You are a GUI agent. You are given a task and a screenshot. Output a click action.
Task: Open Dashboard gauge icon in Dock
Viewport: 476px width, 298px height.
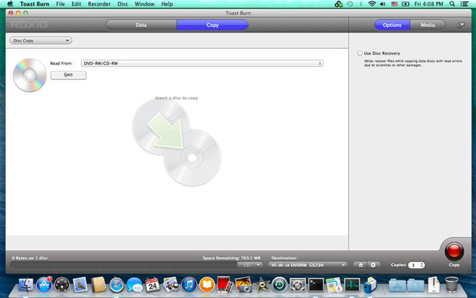point(62,284)
